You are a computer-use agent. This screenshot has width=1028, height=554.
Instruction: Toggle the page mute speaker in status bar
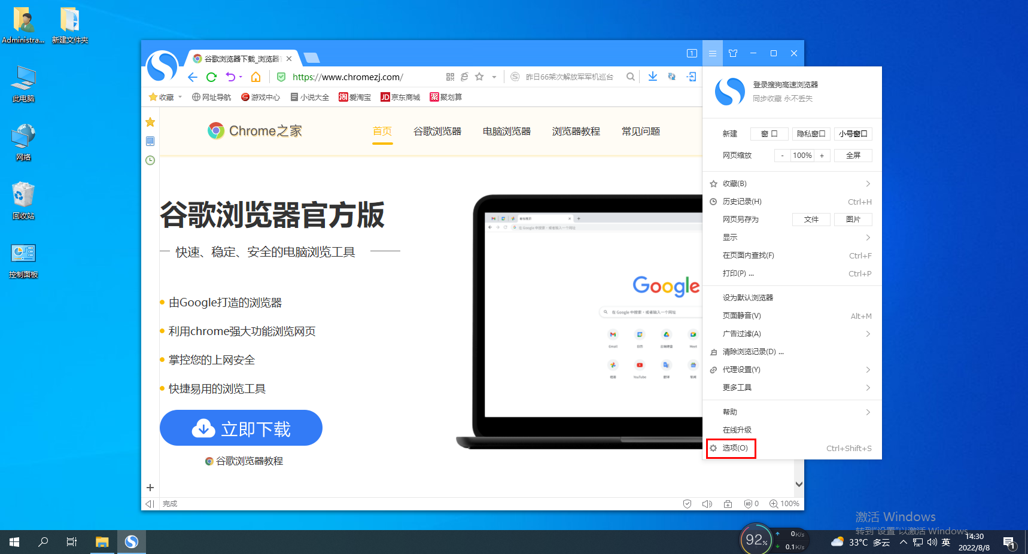click(x=707, y=504)
